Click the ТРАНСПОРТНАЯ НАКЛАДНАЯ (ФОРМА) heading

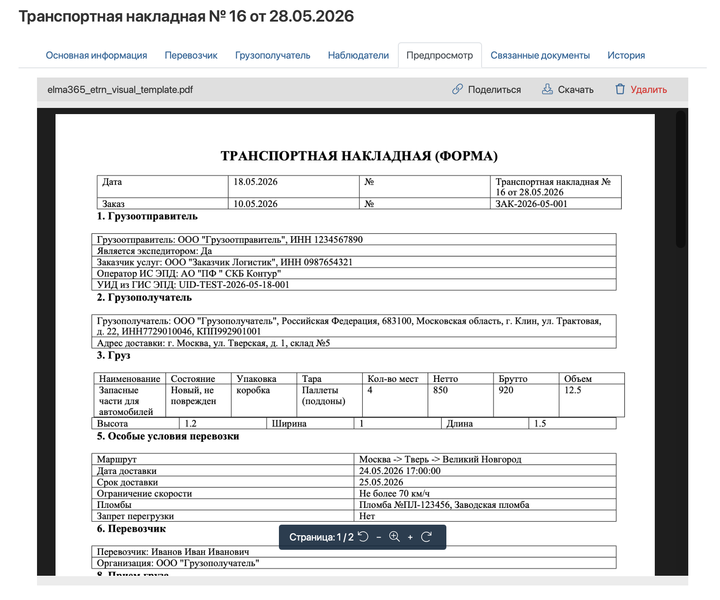tap(359, 156)
